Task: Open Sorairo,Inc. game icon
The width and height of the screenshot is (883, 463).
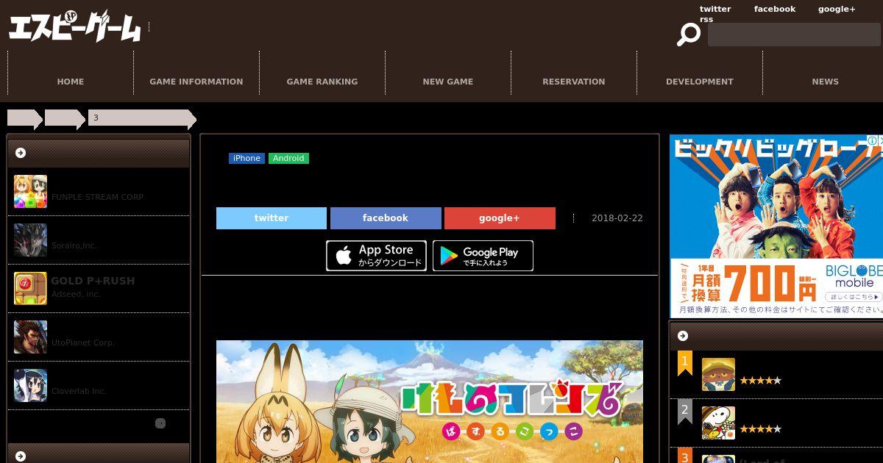Action: pos(30,240)
